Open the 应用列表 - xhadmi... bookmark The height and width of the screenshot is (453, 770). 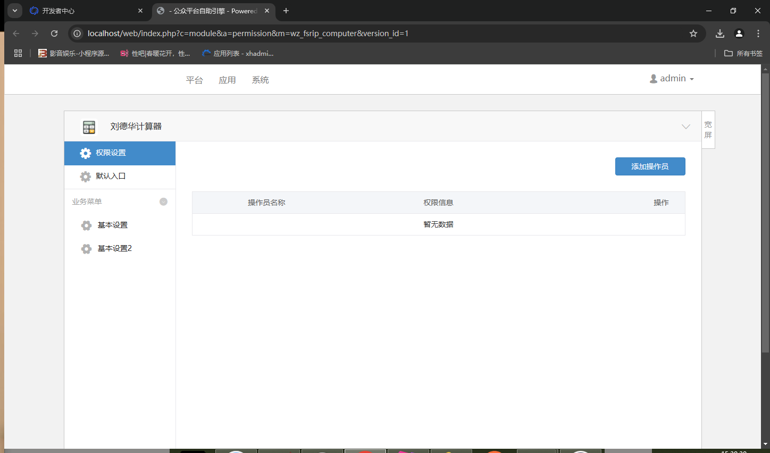238,53
